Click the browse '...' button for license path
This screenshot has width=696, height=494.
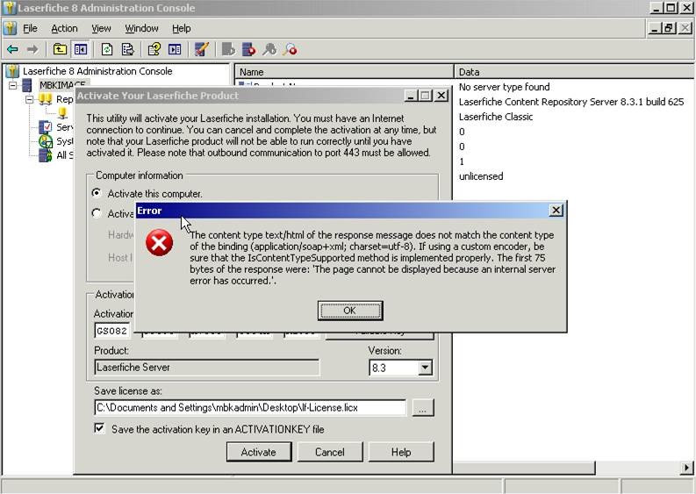(x=423, y=408)
